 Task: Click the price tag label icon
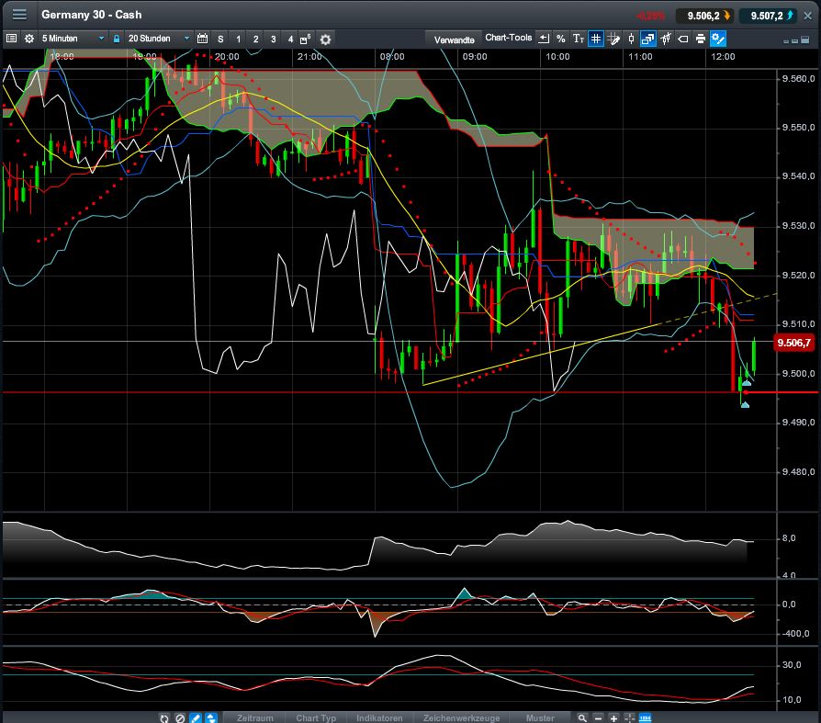pyautogui.click(x=682, y=39)
